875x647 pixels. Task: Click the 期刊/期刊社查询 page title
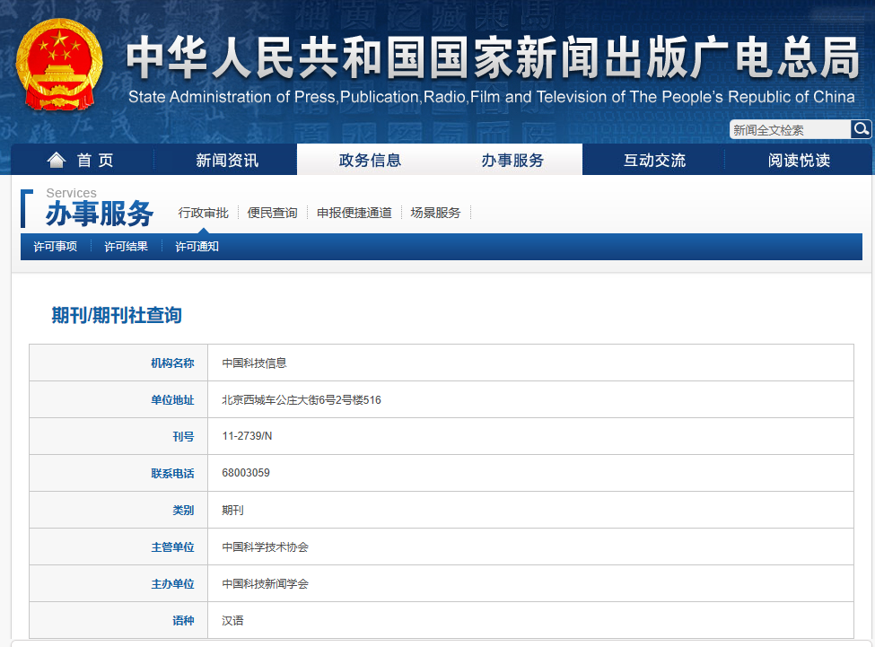tap(117, 315)
